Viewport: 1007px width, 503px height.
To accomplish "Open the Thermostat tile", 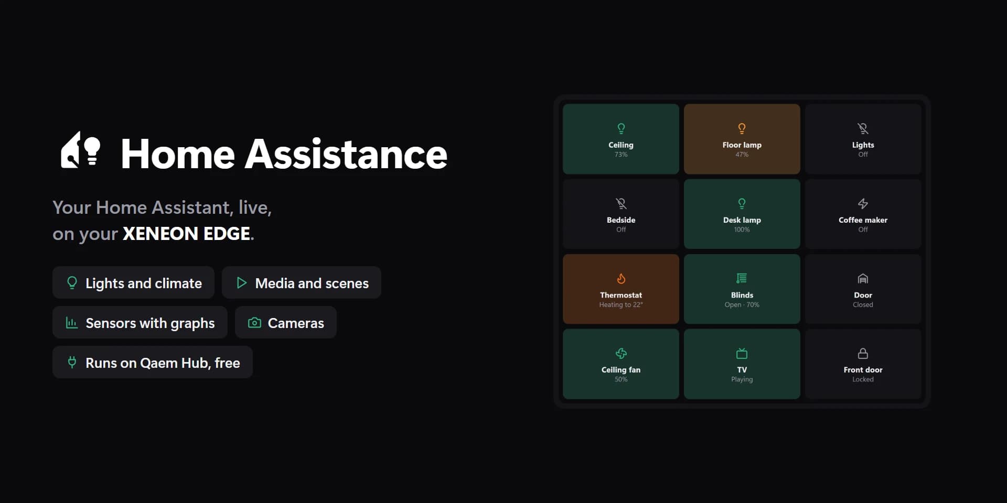I will tap(621, 289).
